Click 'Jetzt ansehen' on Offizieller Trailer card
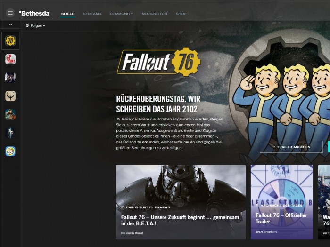This screenshot has width=330, height=247. coord(266,232)
